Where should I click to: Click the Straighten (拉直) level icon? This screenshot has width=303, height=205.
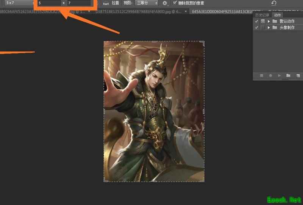tap(106, 3)
